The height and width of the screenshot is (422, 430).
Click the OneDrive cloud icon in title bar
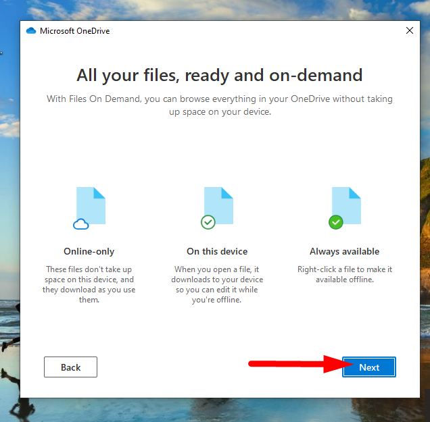(30, 30)
